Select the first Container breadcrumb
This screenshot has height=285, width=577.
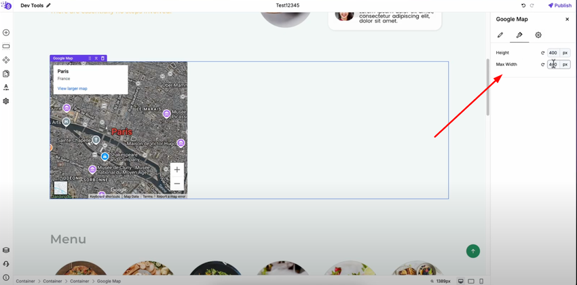coord(25,281)
